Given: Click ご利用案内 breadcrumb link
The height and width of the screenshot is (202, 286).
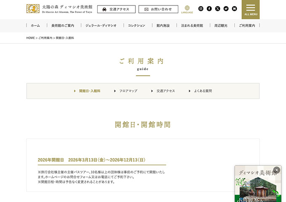Looking at the screenshot, I should (x=45, y=38).
